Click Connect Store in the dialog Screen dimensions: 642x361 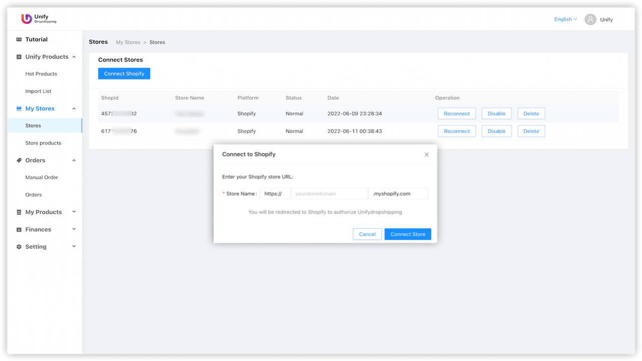(x=407, y=234)
